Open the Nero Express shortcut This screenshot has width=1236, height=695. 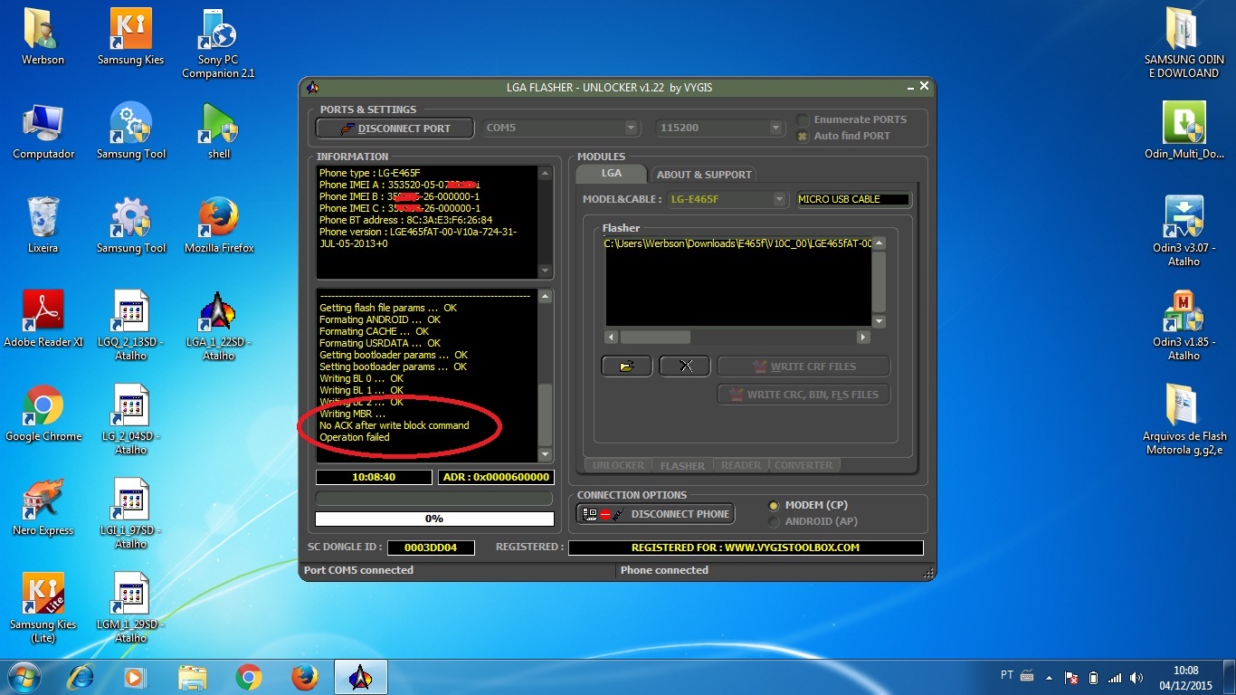click(x=43, y=508)
